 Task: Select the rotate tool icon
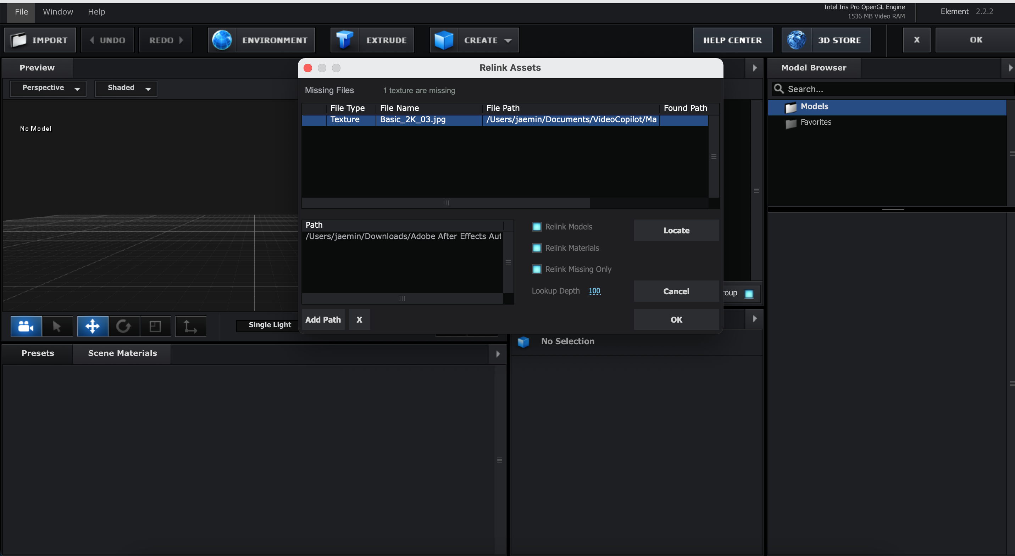pyautogui.click(x=124, y=326)
